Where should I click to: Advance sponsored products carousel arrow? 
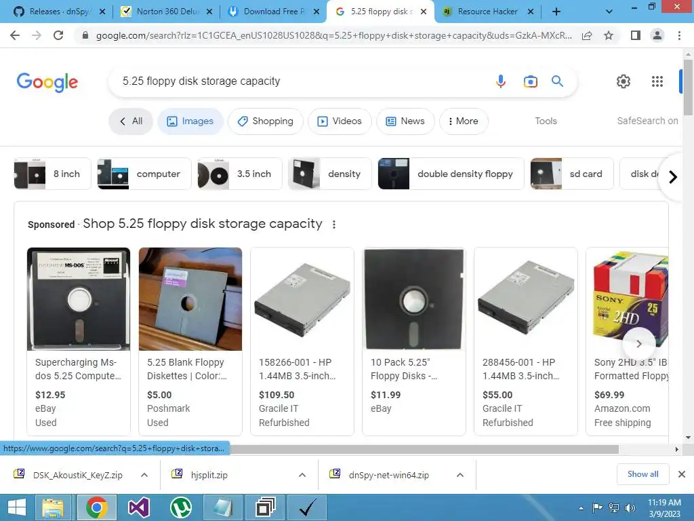tap(638, 343)
